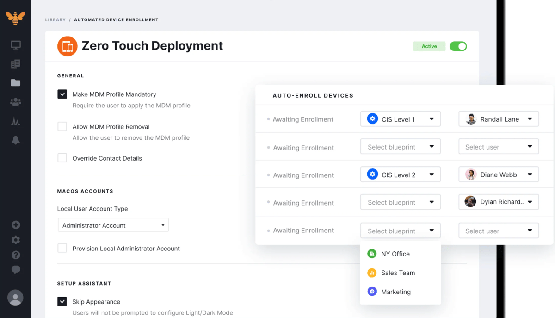The height and width of the screenshot is (318, 555).
Task: Go to Library breadcrumb link
Action: pyautogui.click(x=55, y=20)
